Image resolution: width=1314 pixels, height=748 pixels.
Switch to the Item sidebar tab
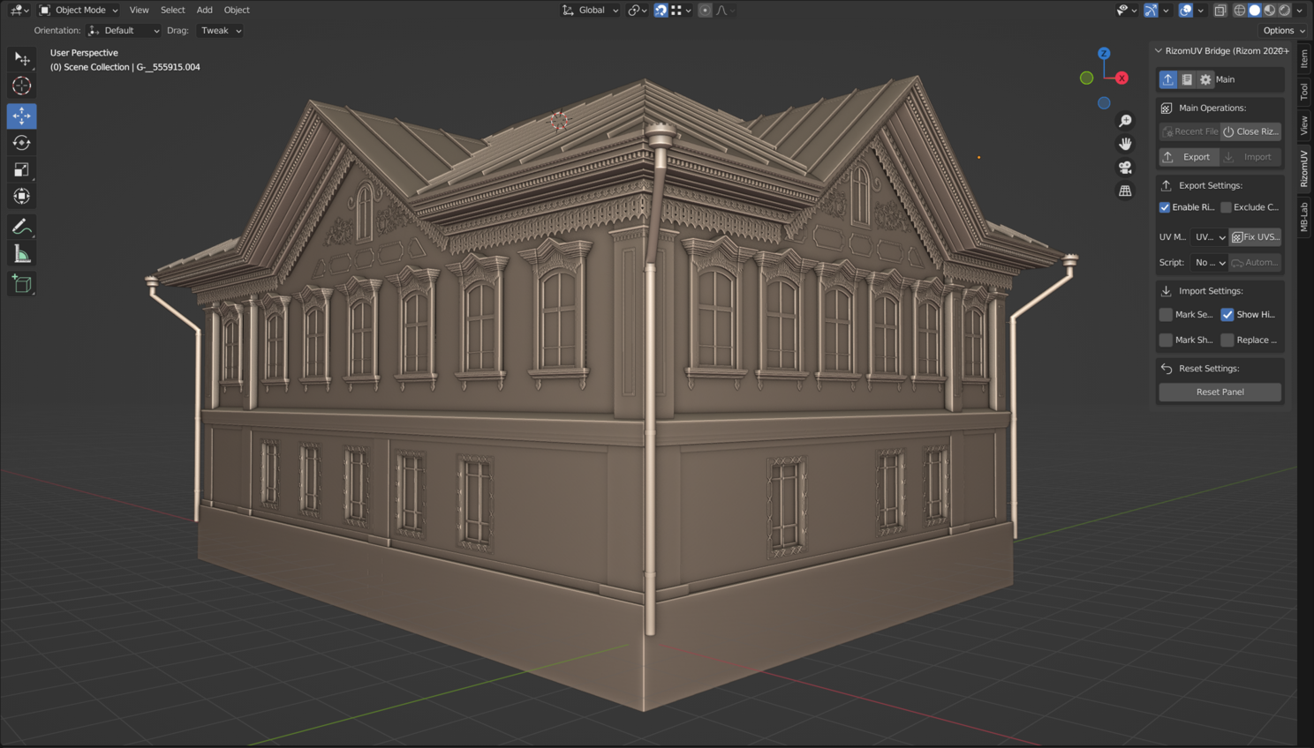point(1304,59)
